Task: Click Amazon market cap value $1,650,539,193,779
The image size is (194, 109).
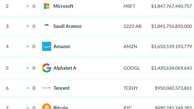Action: click(x=172, y=47)
